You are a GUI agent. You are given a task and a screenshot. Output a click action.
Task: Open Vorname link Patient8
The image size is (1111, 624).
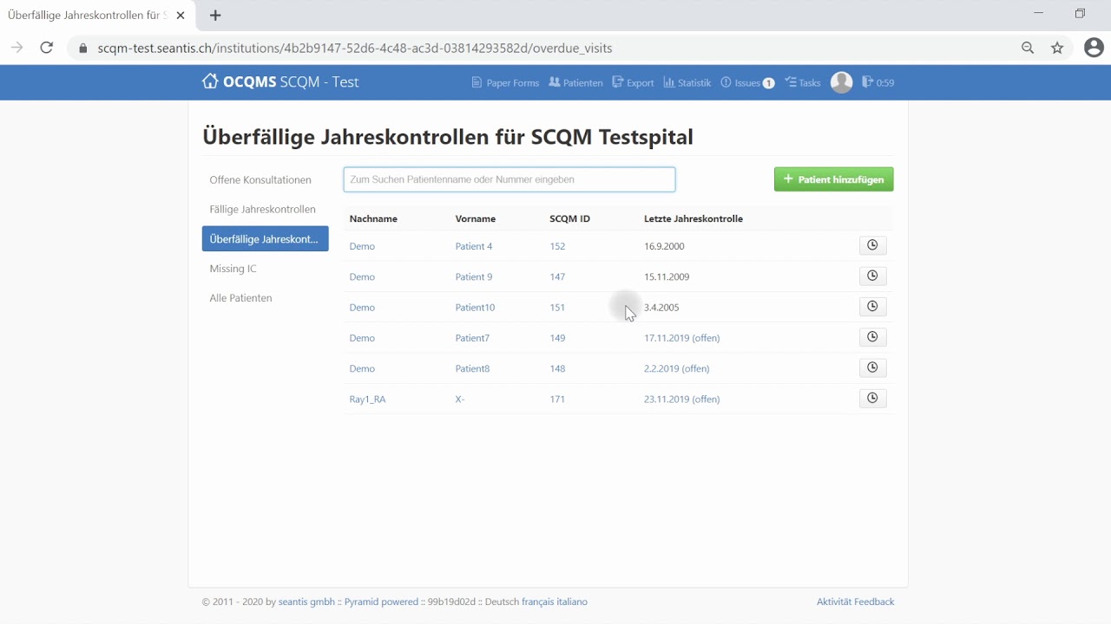tap(472, 368)
